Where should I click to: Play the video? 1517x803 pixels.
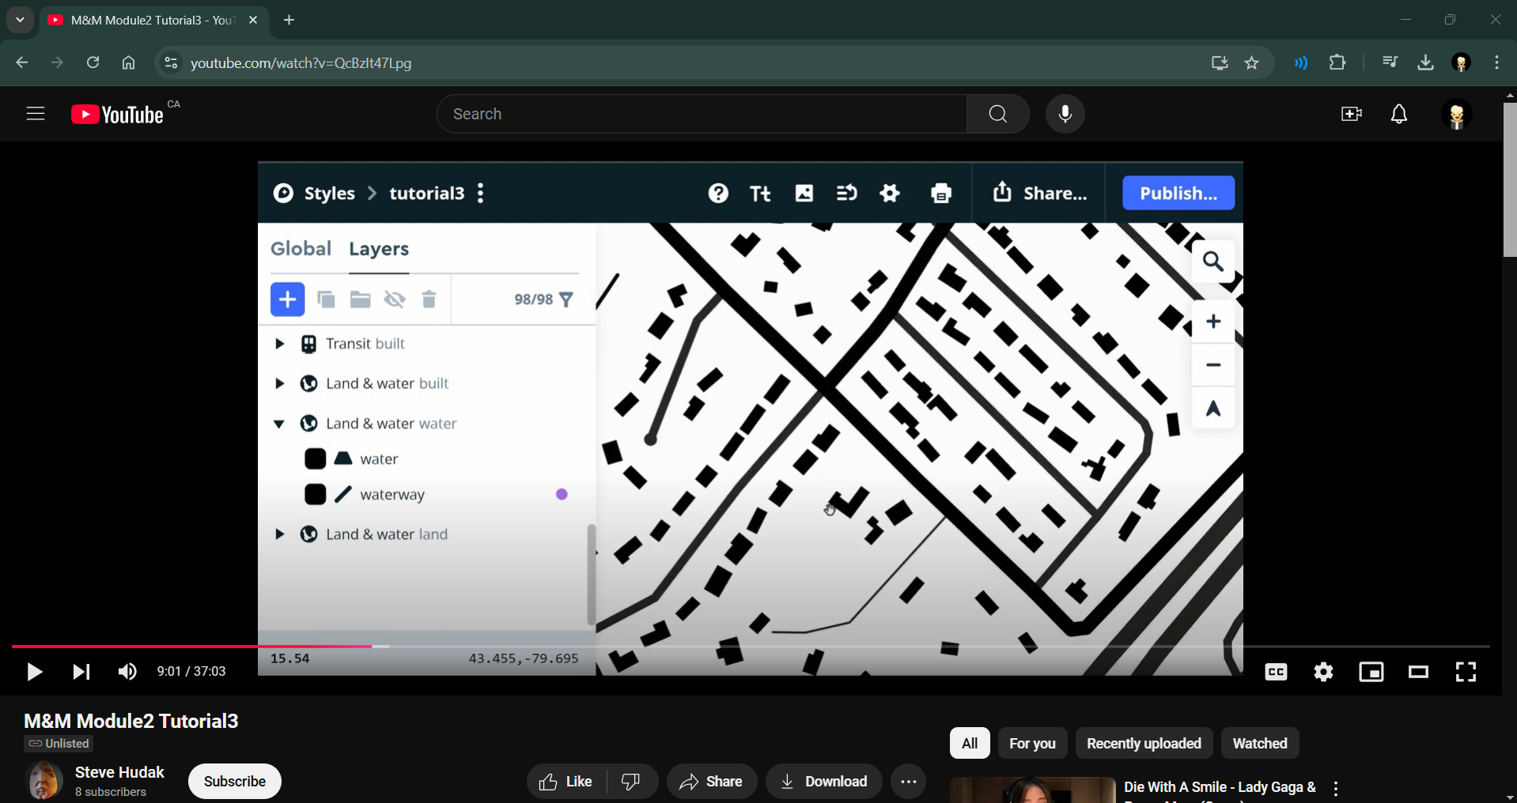point(34,672)
